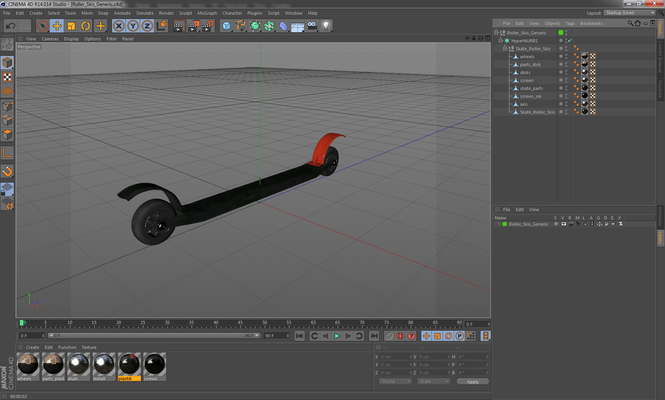Screen dimensions: 665x400
Task: Activate the Rotate tool
Action: pyautogui.click(x=85, y=26)
